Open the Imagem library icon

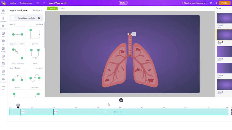click(3, 49)
